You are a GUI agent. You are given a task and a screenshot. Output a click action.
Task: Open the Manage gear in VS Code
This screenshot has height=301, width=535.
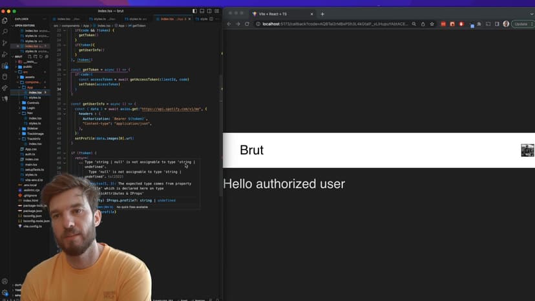point(5,292)
